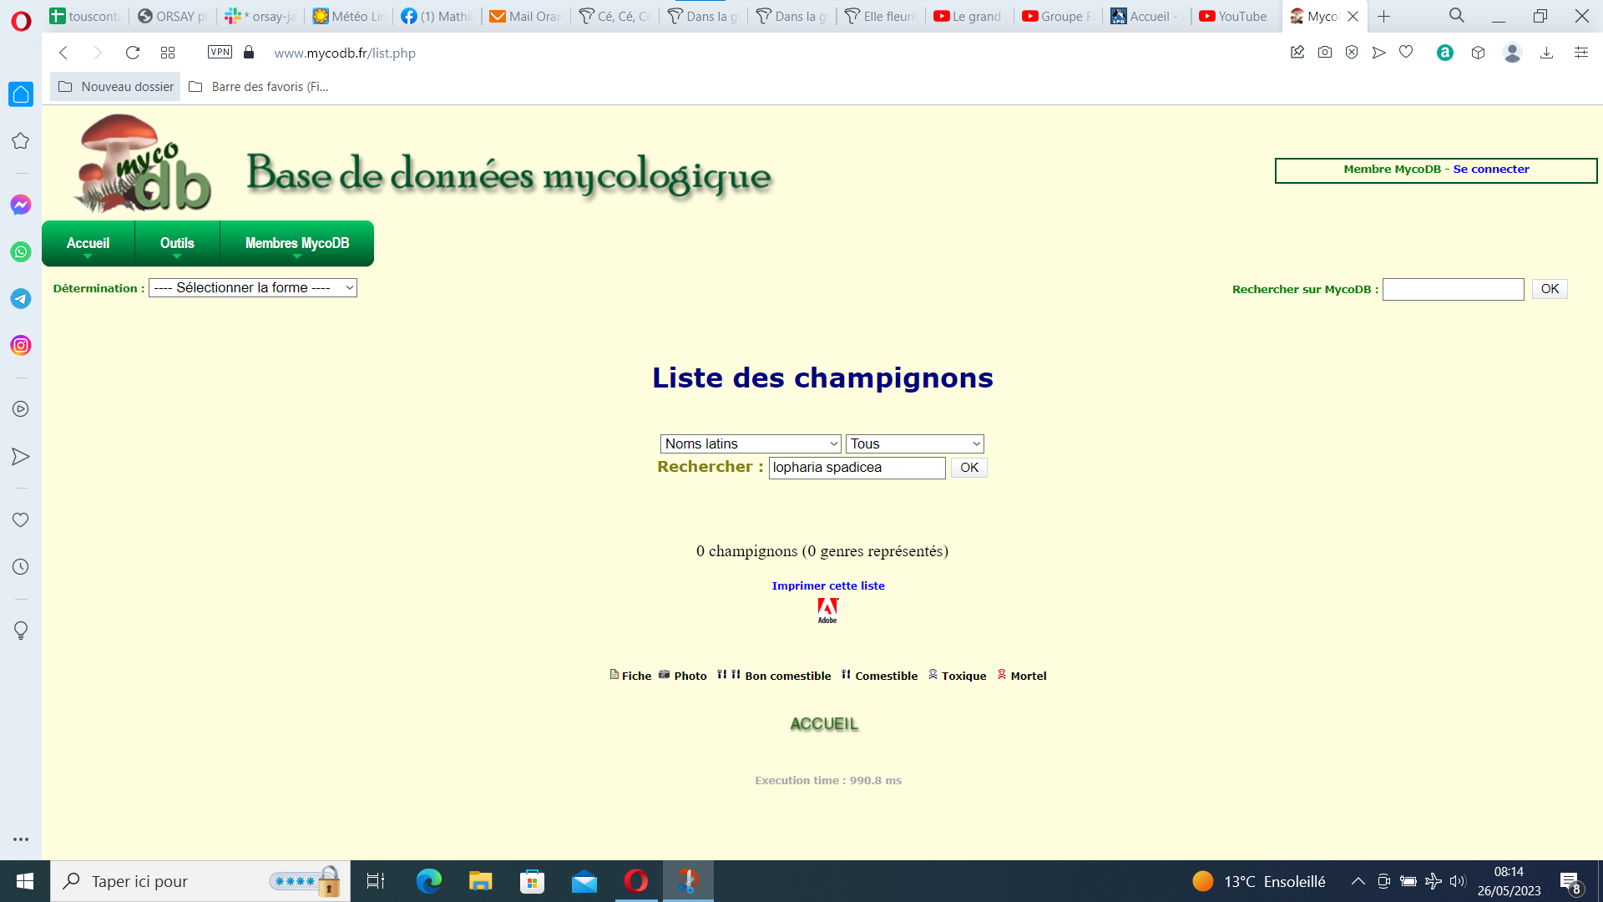Click the snapshot camera icon in address bar
The height and width of the screenshot is (902, 1603).
click(1324, 53)
